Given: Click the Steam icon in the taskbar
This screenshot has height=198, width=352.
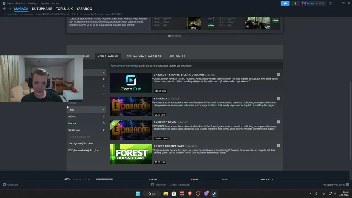Looking at the screenshot, I should click(214, 194).
